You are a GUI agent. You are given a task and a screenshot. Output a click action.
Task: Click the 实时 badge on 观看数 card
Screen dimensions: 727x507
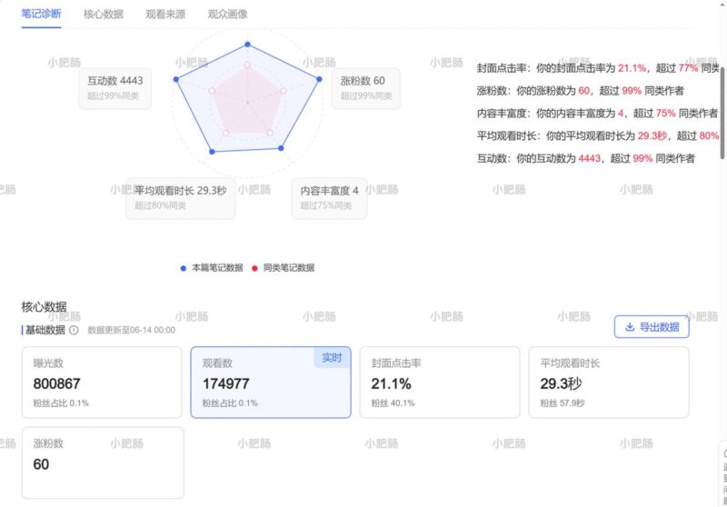[332, 358]
